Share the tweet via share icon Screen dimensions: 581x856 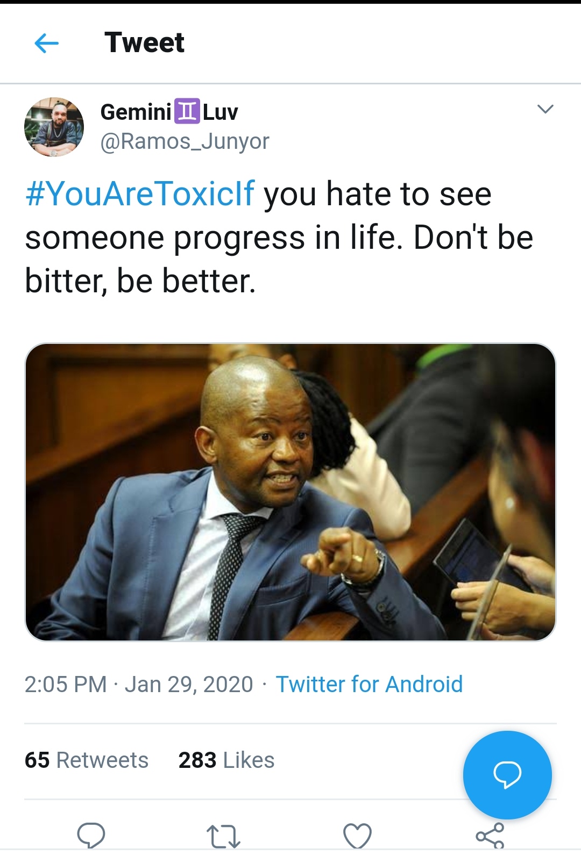pyautogui.click(x=490, y=836)
